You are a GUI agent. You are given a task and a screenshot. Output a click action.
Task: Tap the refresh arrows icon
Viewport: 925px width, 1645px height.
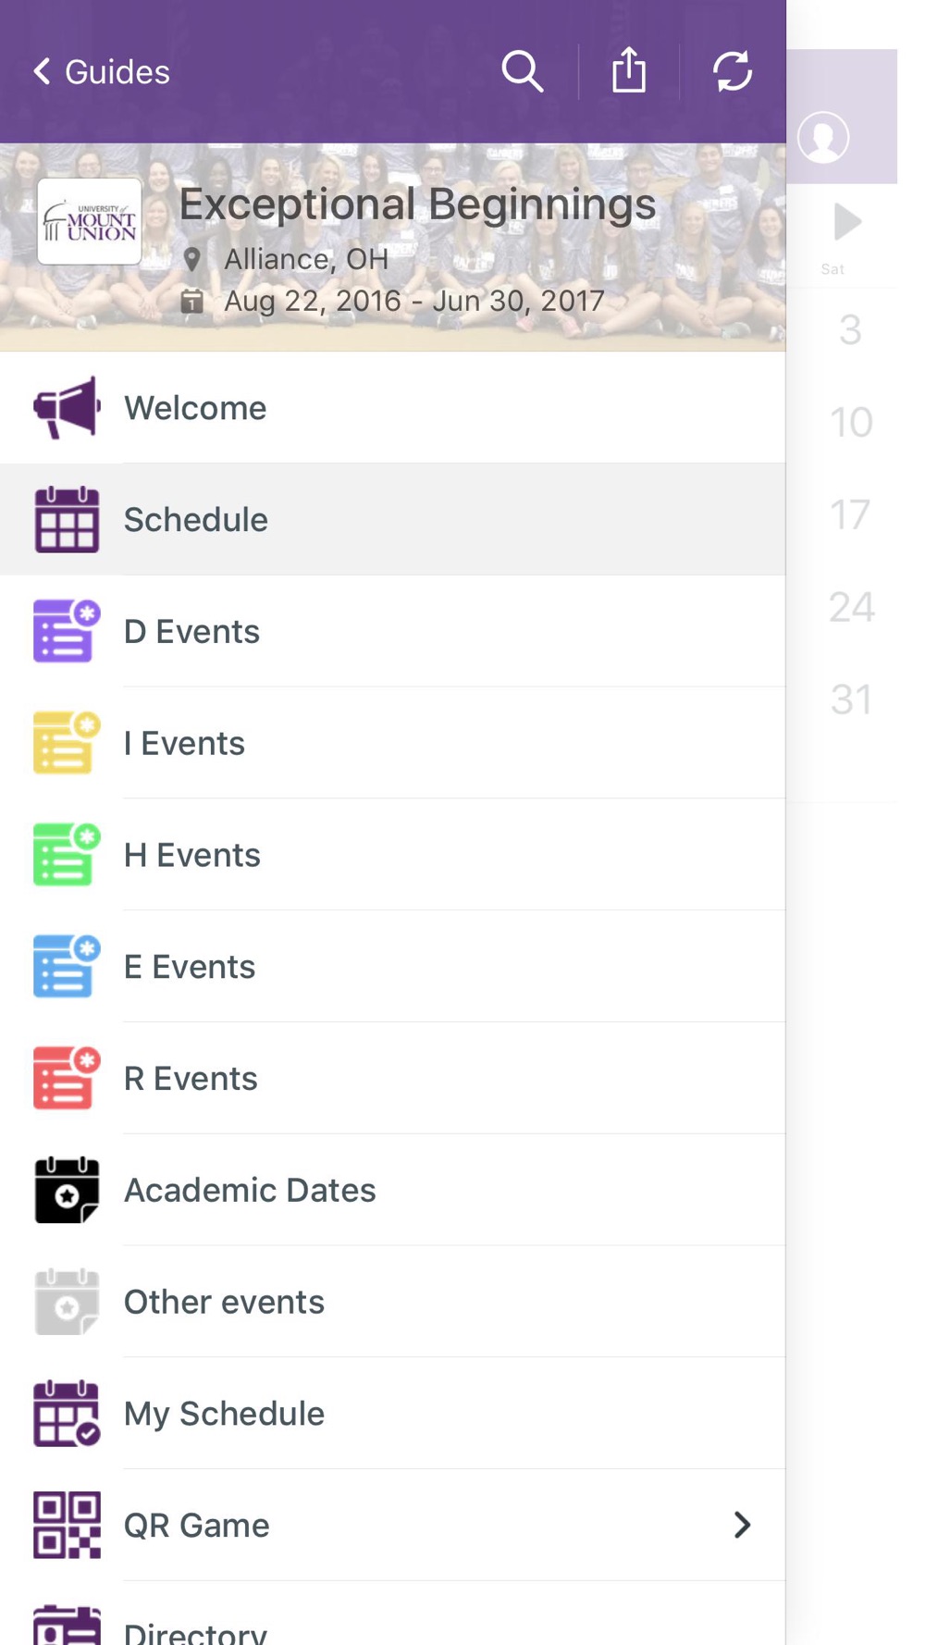(x=733, y=71)
